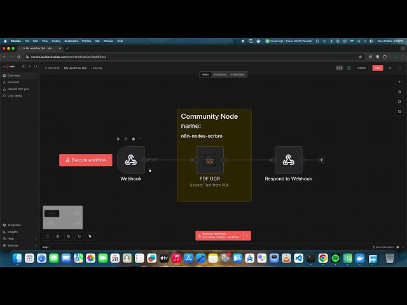Click the Publish button
The width and height of the screenshot is (407, 305).
coord(361,68)
